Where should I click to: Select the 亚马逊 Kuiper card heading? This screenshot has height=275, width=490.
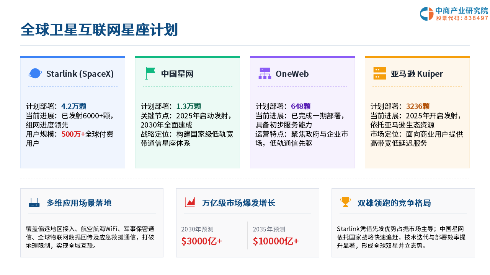(417, 74)
